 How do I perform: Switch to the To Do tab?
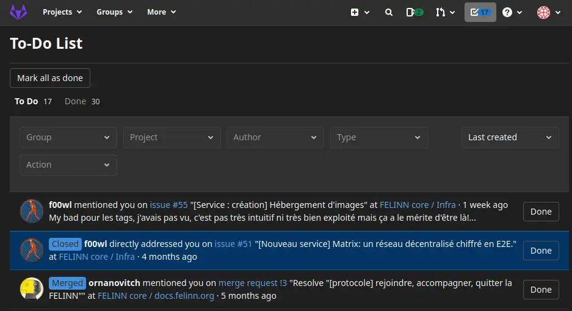(33, 101)
